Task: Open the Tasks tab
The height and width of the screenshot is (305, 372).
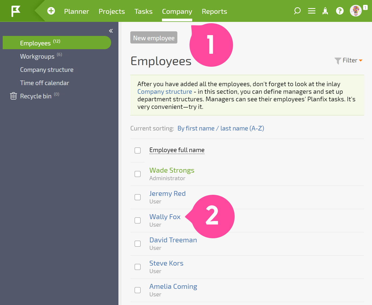Action: tap(144, 11)
